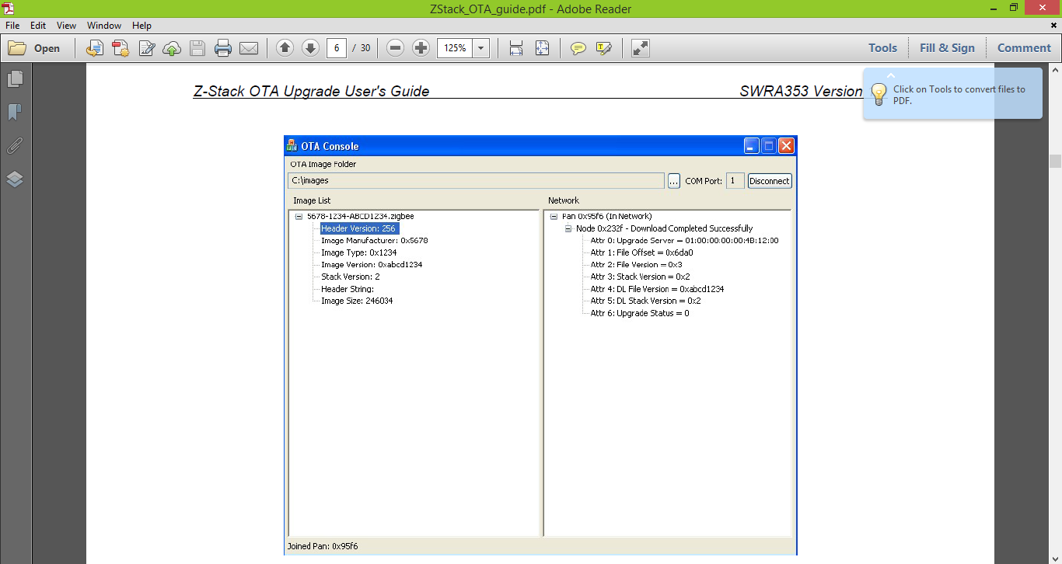Select 'Attr 5: DL Stack Version = 0x2' row
Viewport: 1062px width, 564px height.
click(645, 301)
